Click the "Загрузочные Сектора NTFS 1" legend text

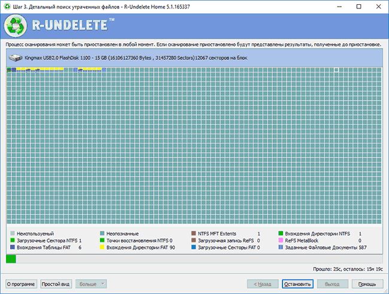(x=49, y=240)
